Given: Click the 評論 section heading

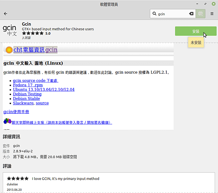Looking at the screenshot, I should [7, 166].
